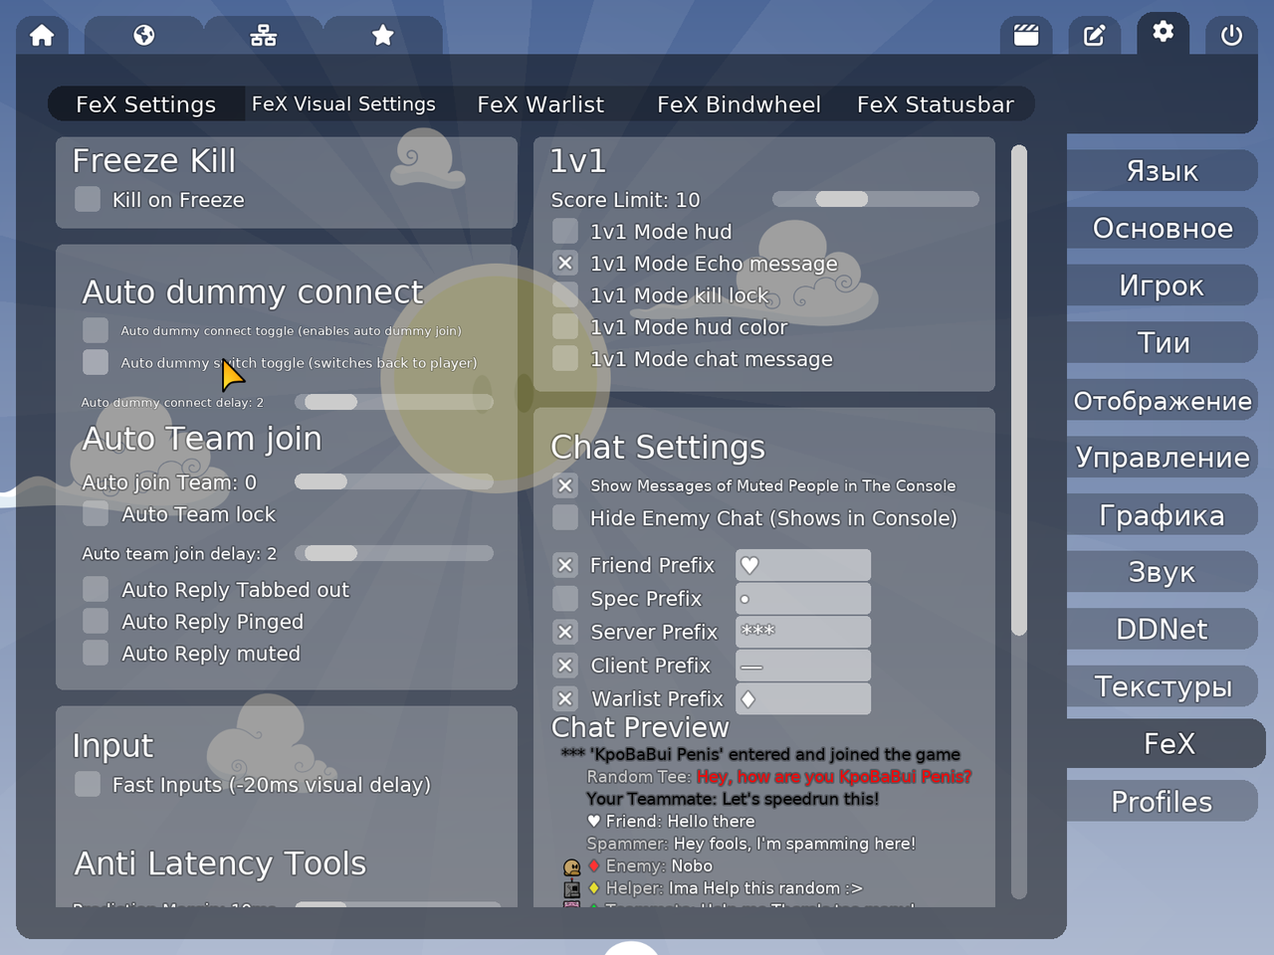Open the FeX Warlist tab

(540, 104)
